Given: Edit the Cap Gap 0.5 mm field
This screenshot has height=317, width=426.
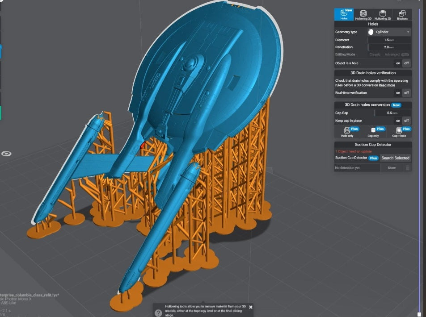Looking at the screenshot, I should point(392,113).
